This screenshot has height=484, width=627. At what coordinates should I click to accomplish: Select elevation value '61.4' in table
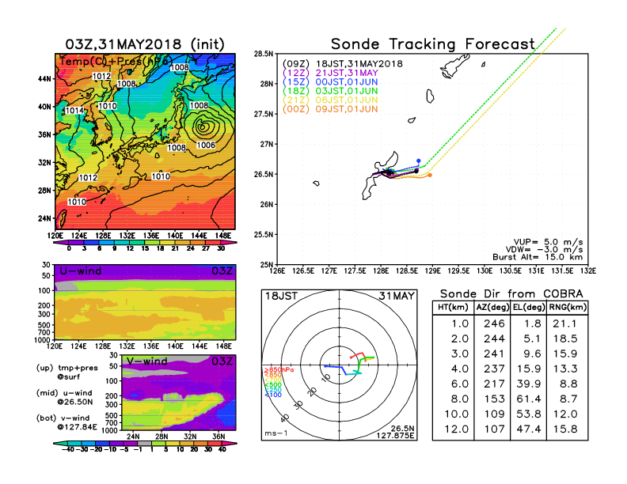click(529, 399)
